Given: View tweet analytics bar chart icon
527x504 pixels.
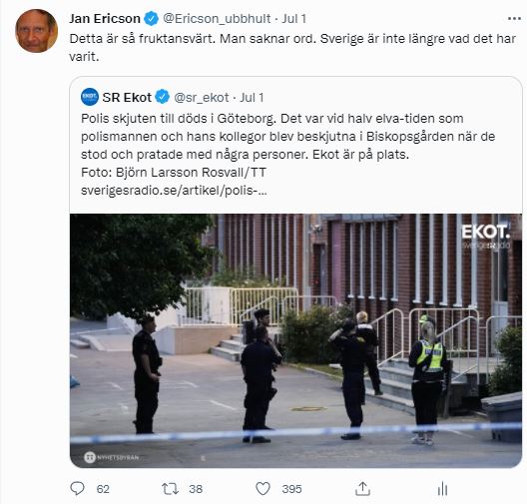Looking at the screenshot, I should click(x=442, y=489).
